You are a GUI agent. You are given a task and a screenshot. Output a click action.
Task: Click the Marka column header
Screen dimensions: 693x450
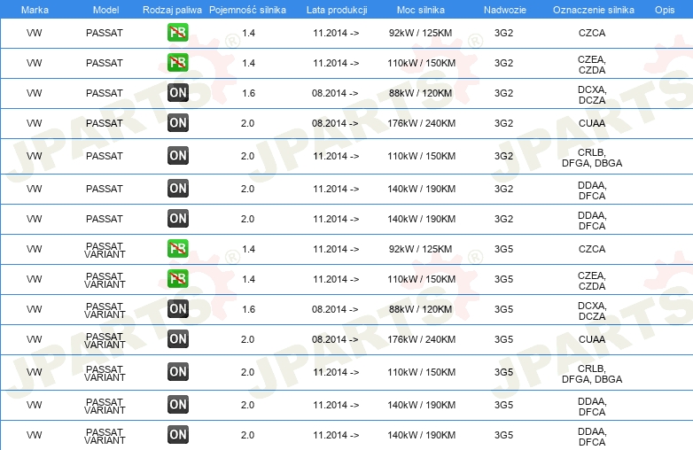click(35, 10)
